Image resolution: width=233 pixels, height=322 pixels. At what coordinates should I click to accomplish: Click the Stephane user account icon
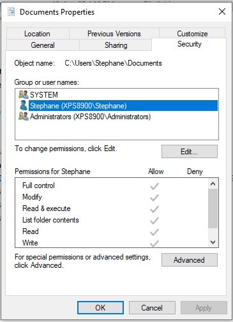24,105
